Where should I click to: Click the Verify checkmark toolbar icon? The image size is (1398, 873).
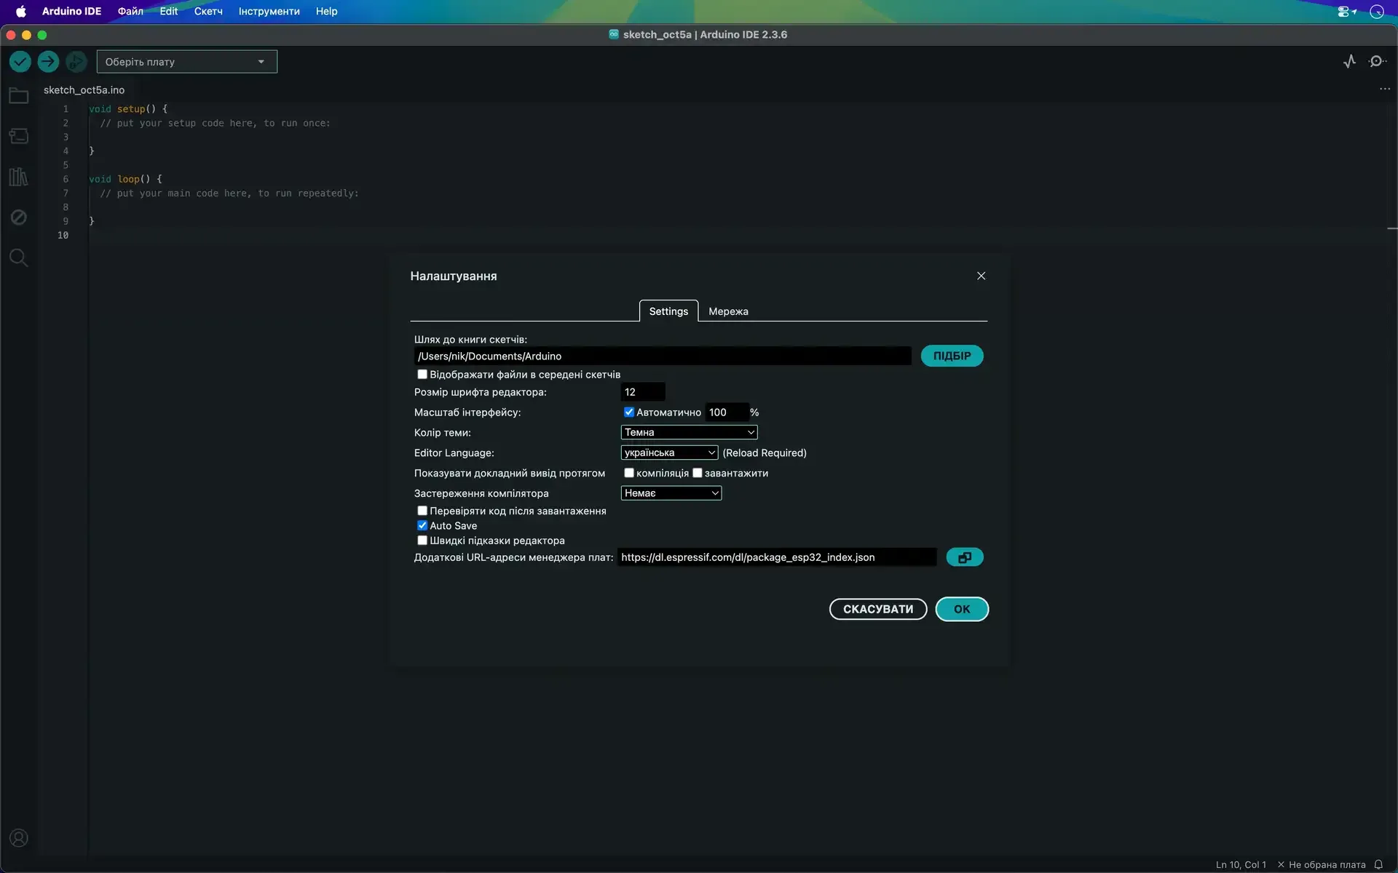(x=20, y=62)
